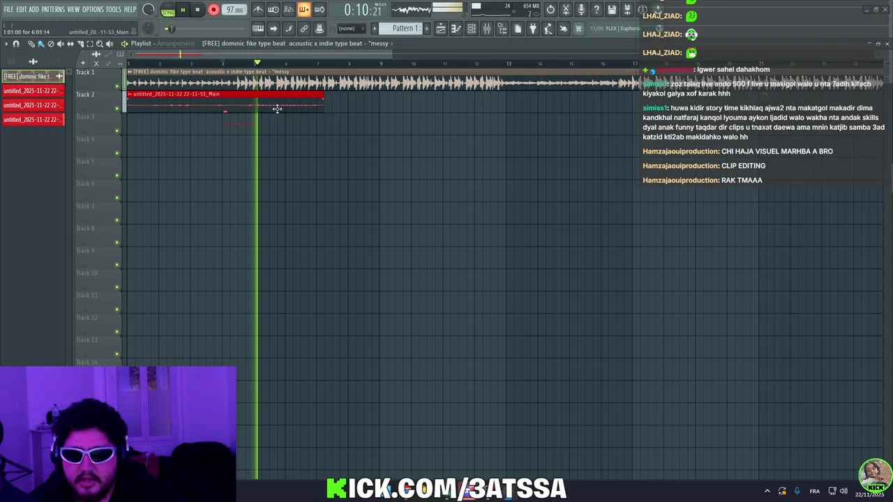Image resolution: width=893 pixels, height=502 pixels.
Task: Select the Slice tool in playlist
Action: [80, 43]
